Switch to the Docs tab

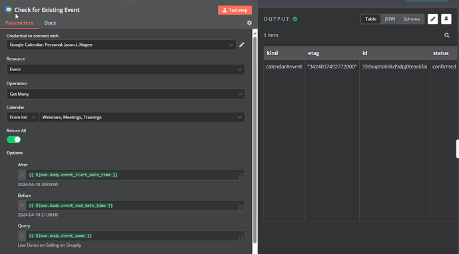point(50,23)
